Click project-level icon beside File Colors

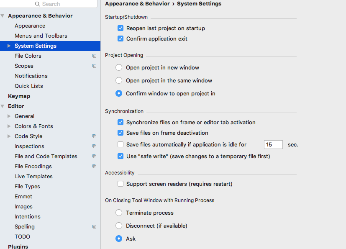pyautogui.click(x=94, y=56)
